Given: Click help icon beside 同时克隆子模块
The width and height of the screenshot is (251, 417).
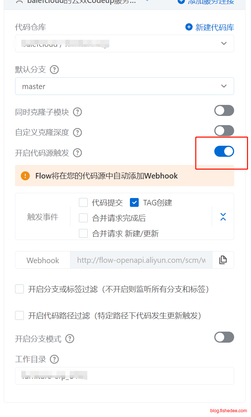Looking at the screenshot, I should [77, 112].
